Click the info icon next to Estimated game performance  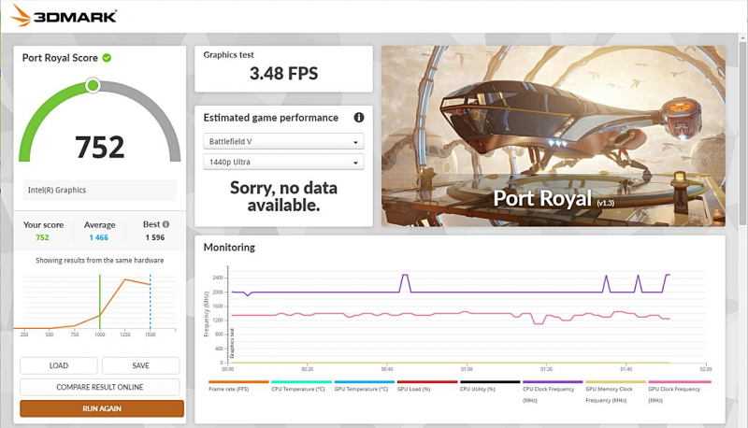[x=358, y=118]
